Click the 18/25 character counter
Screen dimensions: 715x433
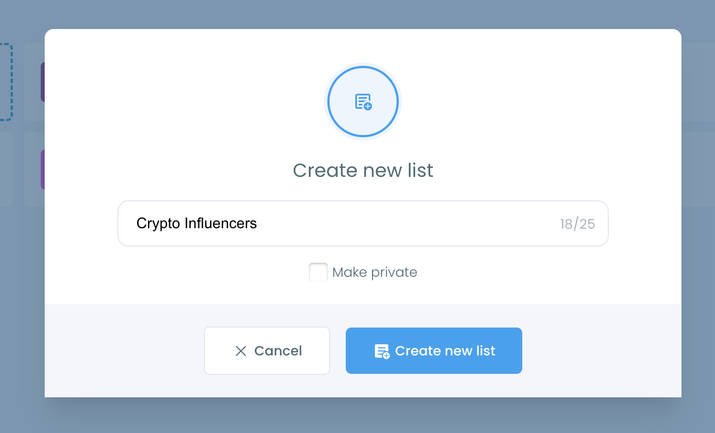pos(578,223)
